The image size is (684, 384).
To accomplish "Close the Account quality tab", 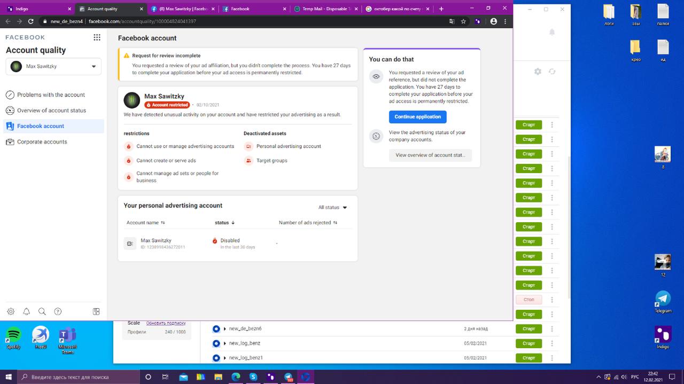I will click(141, 9).
